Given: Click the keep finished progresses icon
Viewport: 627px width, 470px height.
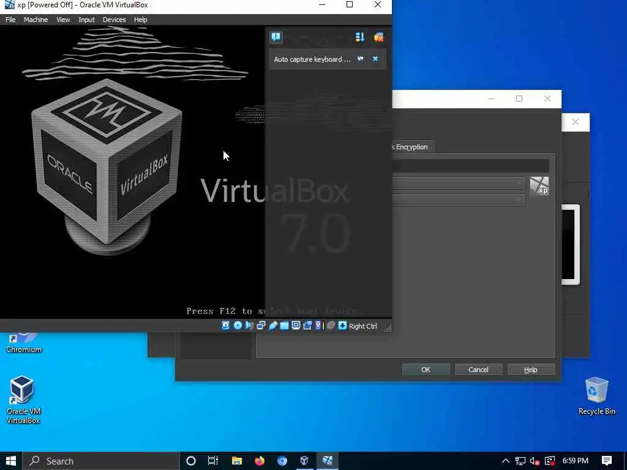Looking at the screenshot, I should pyautogui.click(x=378, y=37).
